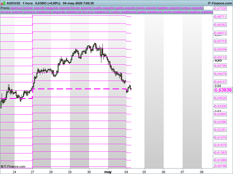Select the 'primera resistencia' legend label
The width and height of the screenshot is (233, 174).
(x=38, y=12)
